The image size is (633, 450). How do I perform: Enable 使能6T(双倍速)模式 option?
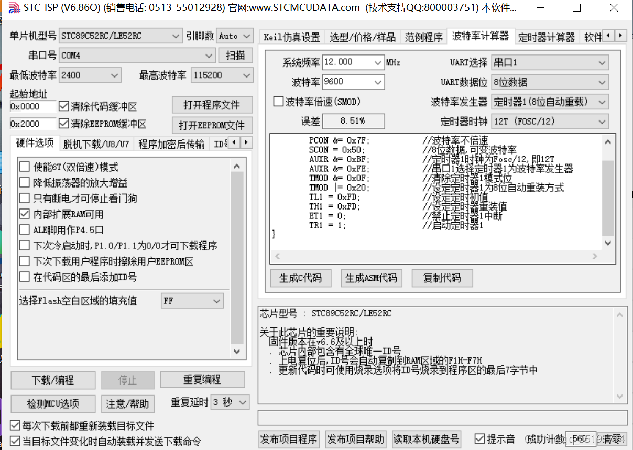[x=24, y=167]
